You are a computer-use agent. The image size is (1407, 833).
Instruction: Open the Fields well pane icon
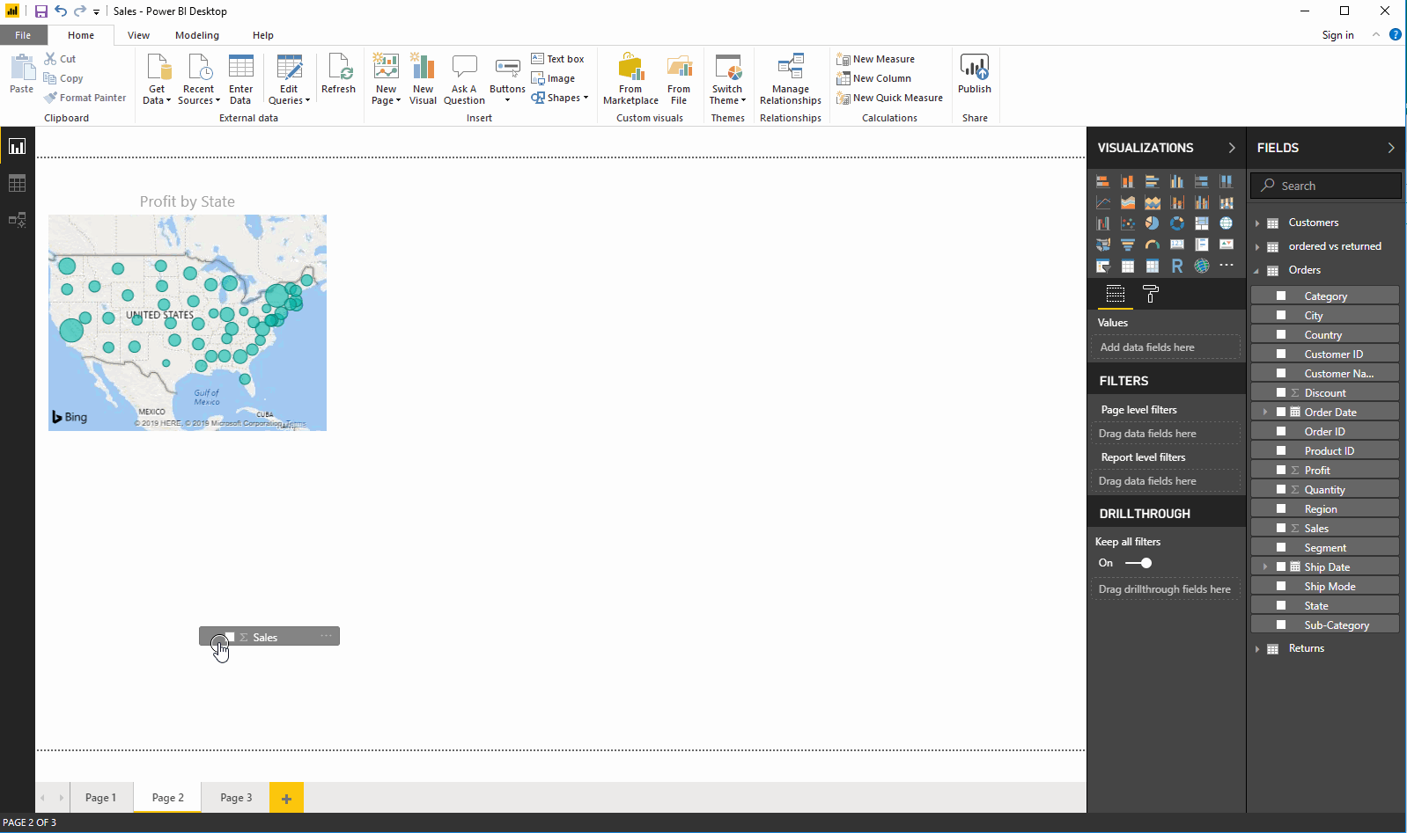pos(1115,294)
